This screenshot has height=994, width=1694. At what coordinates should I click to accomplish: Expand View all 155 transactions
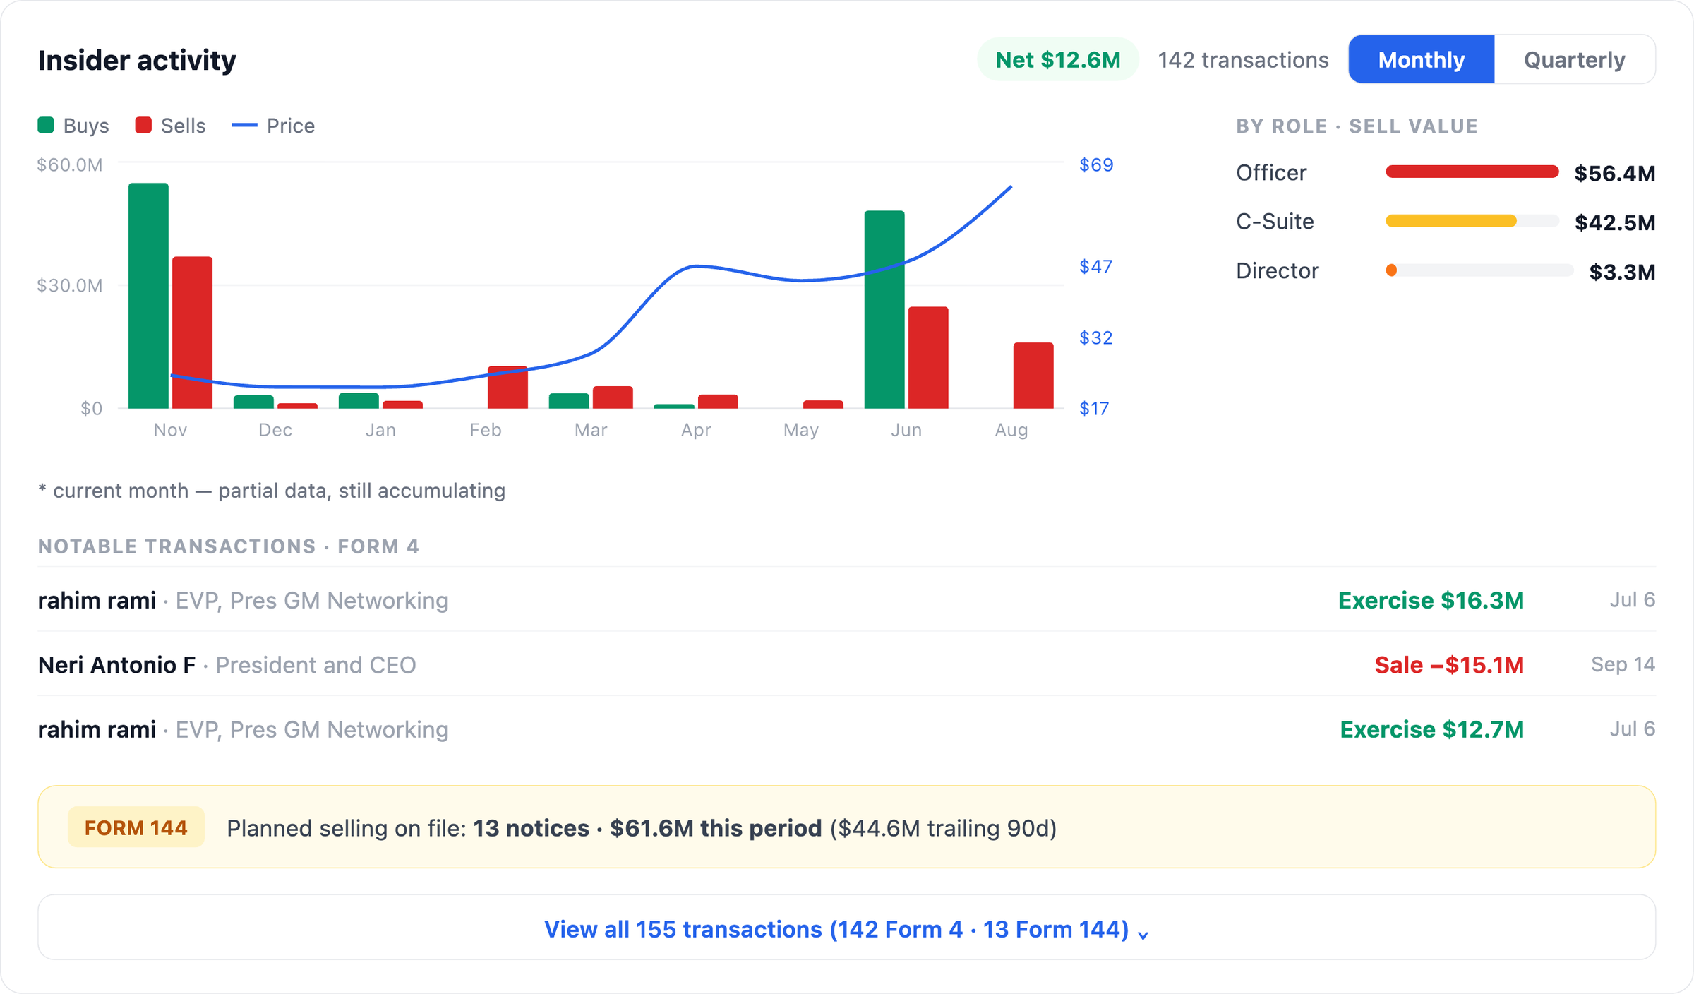pyautogui.click(x=846, y=928)
